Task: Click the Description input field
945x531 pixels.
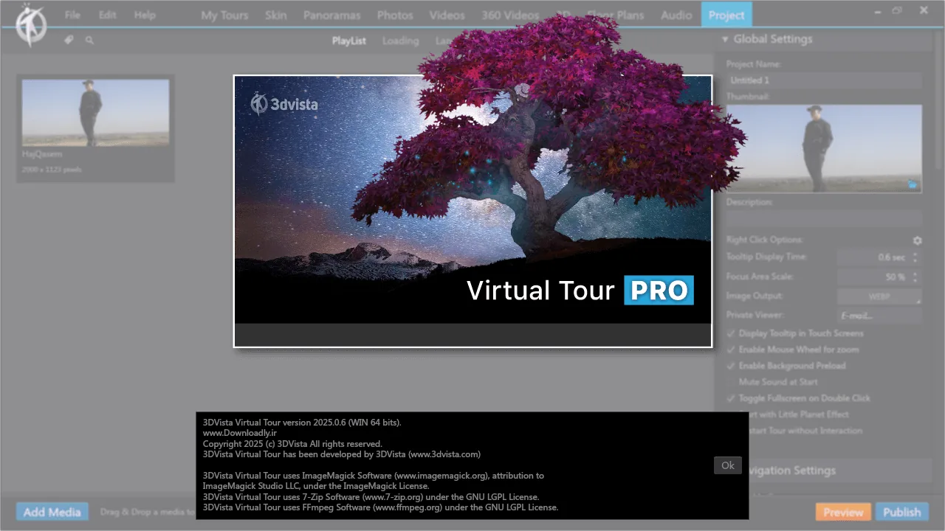Action: [824, 218]
